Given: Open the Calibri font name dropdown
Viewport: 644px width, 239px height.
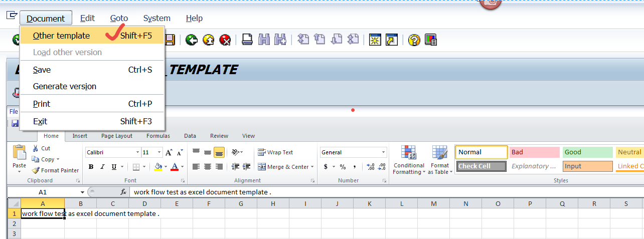Looking at the screenshot, I should tap(137, 152).
